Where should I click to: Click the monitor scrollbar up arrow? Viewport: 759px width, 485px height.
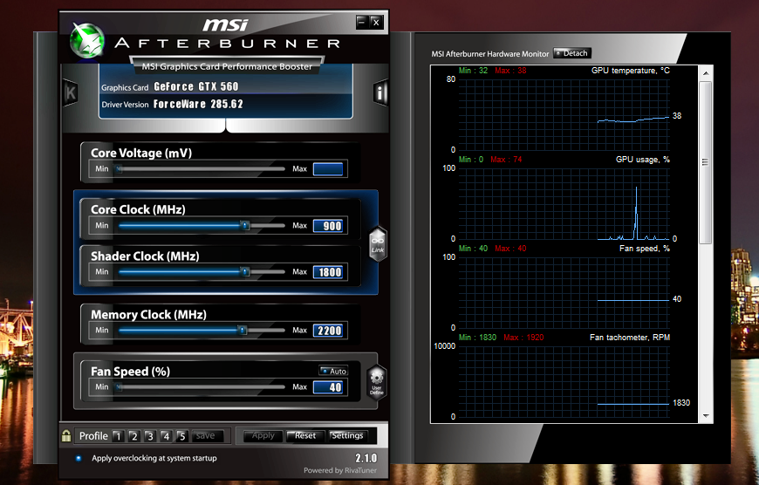coord(705,73)
